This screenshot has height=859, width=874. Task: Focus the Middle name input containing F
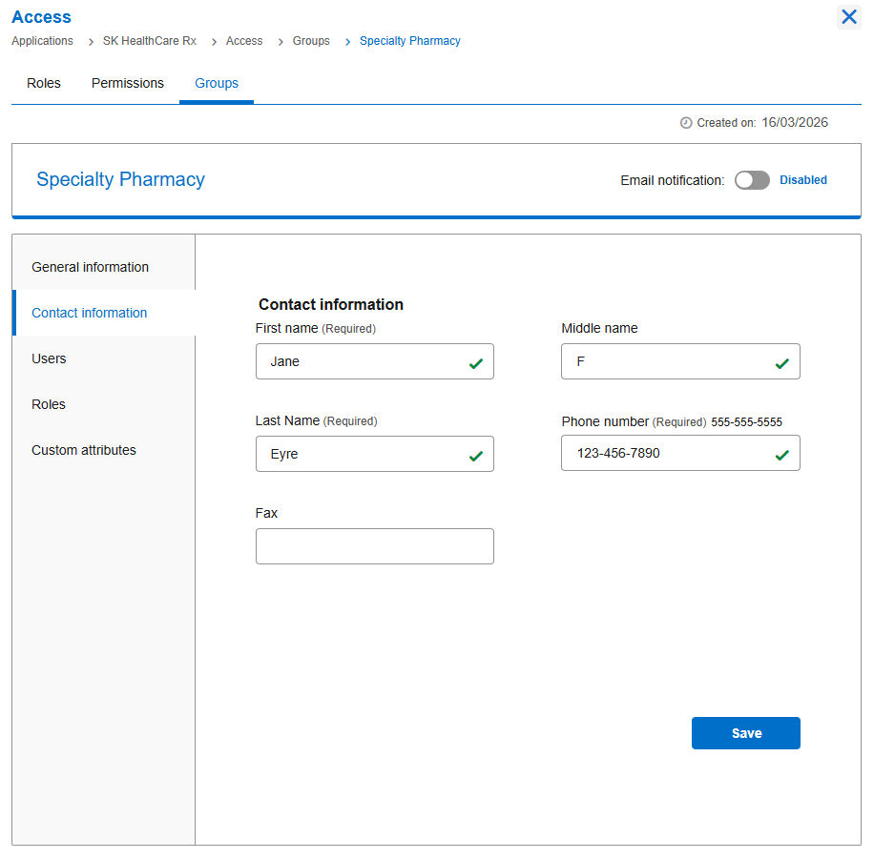tap(680, 361)
